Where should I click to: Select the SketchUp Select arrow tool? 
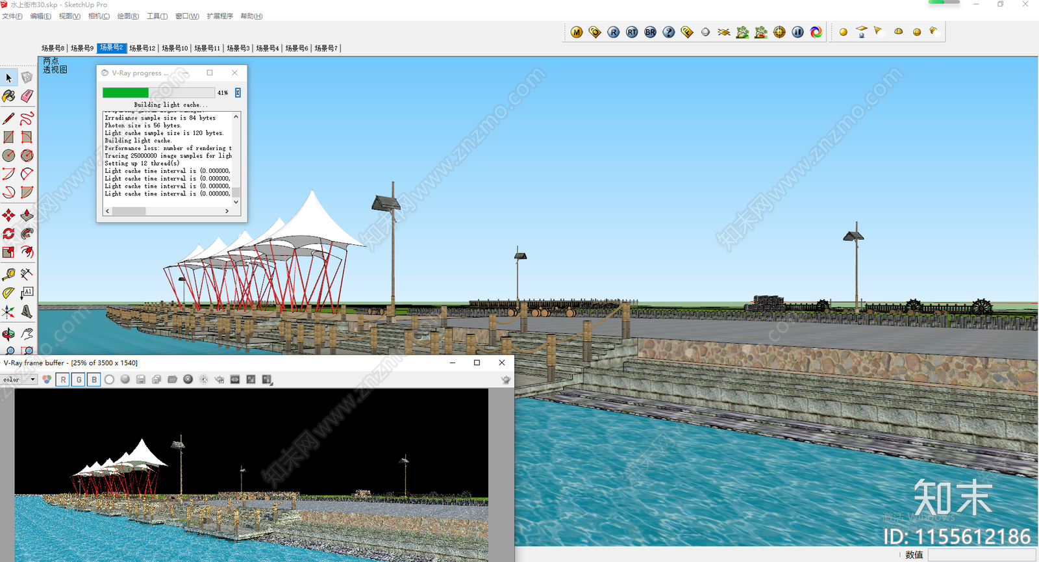point(8,78)
